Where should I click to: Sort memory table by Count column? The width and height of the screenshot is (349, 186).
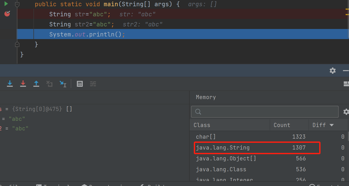(x=289, y=125)
